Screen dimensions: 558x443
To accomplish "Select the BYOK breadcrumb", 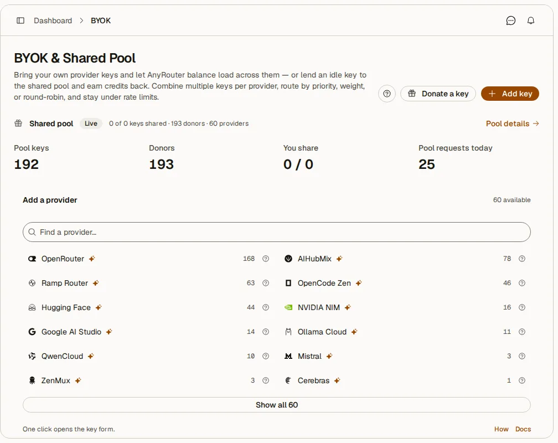I will [101, 20].
